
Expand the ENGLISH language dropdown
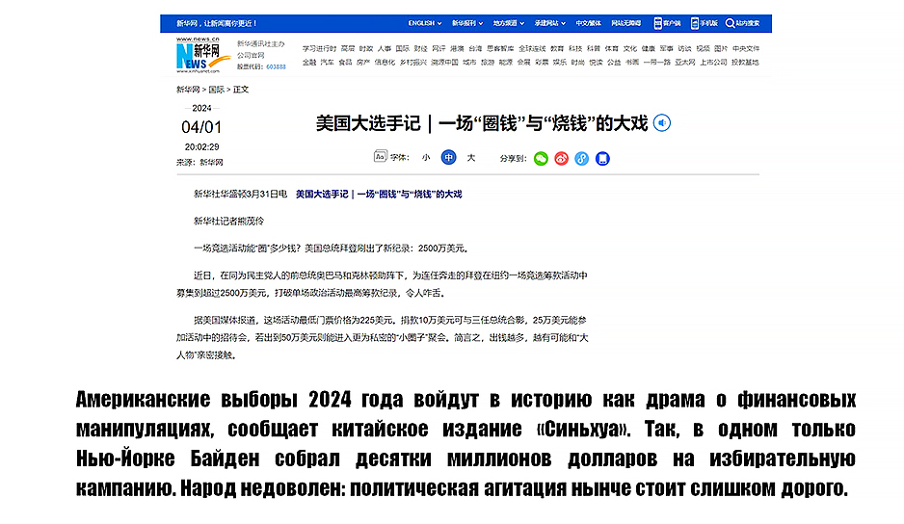point(425,22)
